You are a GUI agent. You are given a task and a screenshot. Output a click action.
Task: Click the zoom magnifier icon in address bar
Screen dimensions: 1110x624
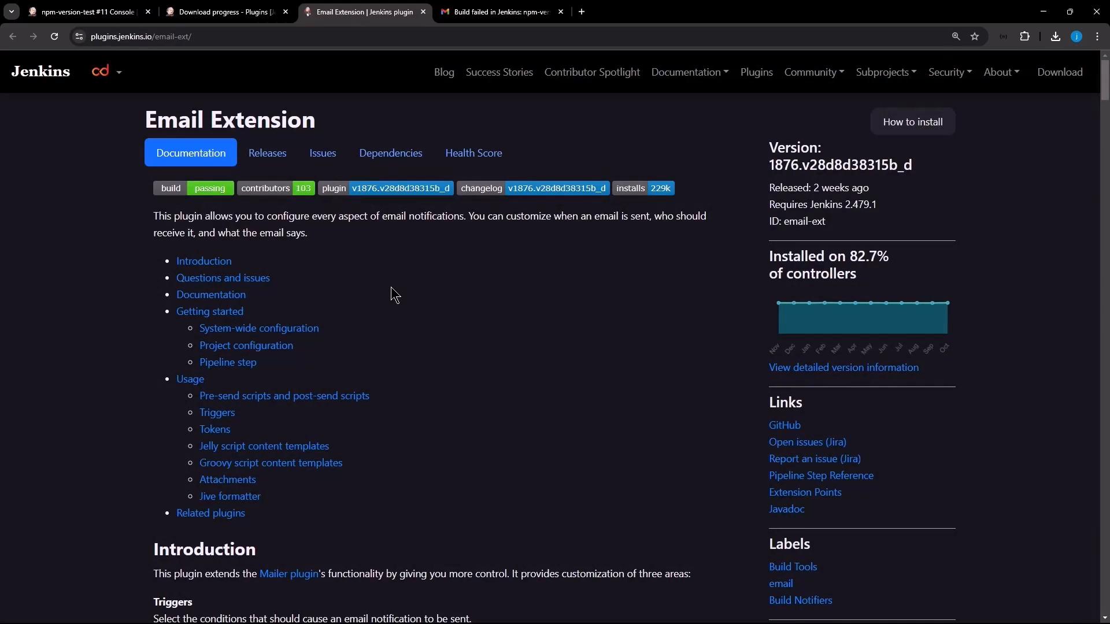956,36
